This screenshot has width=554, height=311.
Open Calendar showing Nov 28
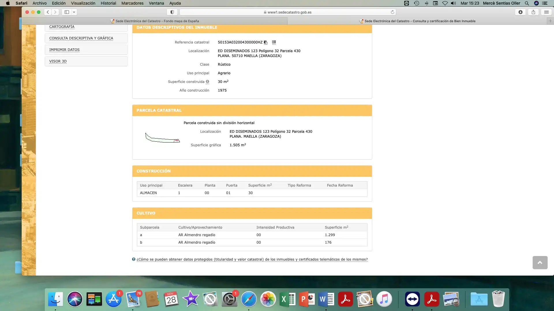171,299
